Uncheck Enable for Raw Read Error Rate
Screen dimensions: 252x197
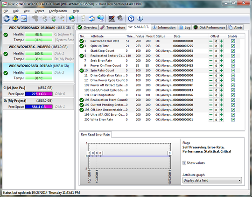(x=233, y=41)
